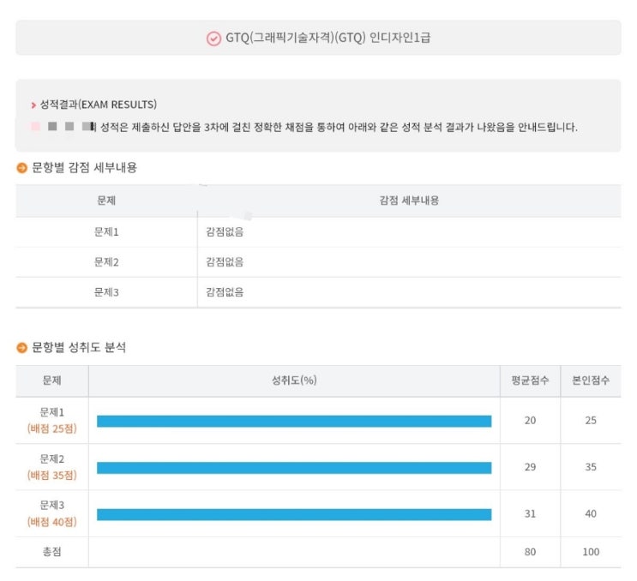This screenshot has height=581, width=637.
Task: Click total own score 100
Action: 591,552
